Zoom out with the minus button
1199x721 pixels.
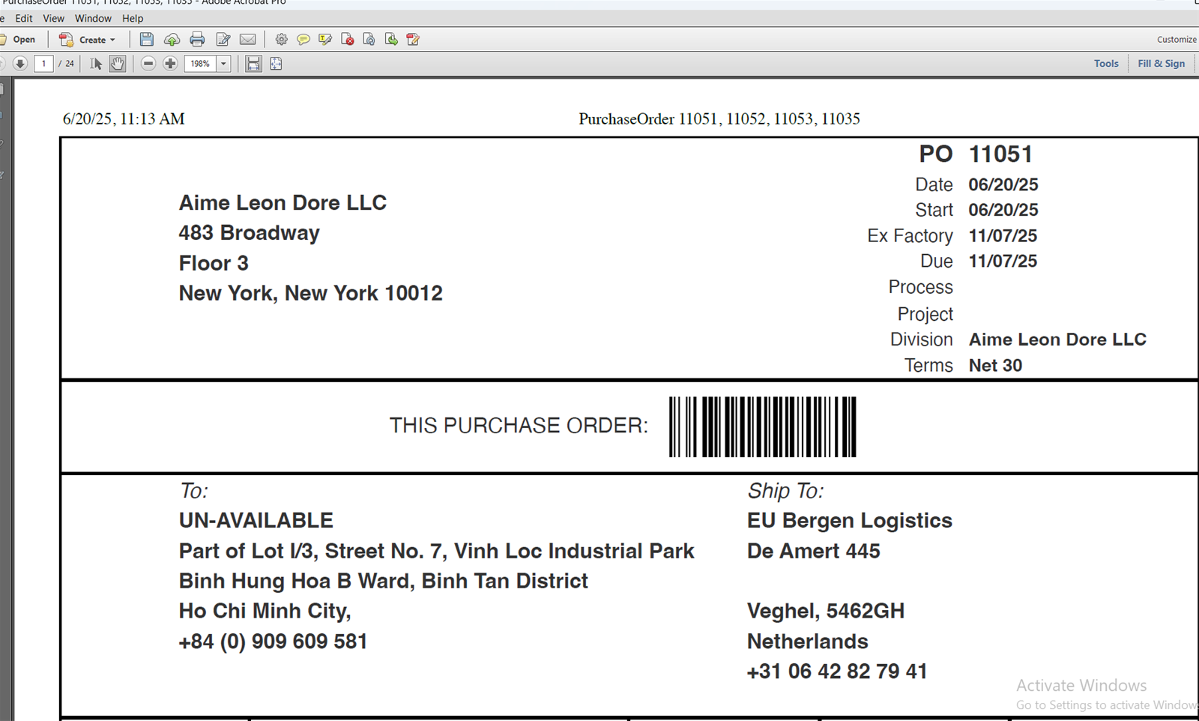pos(148,64)
